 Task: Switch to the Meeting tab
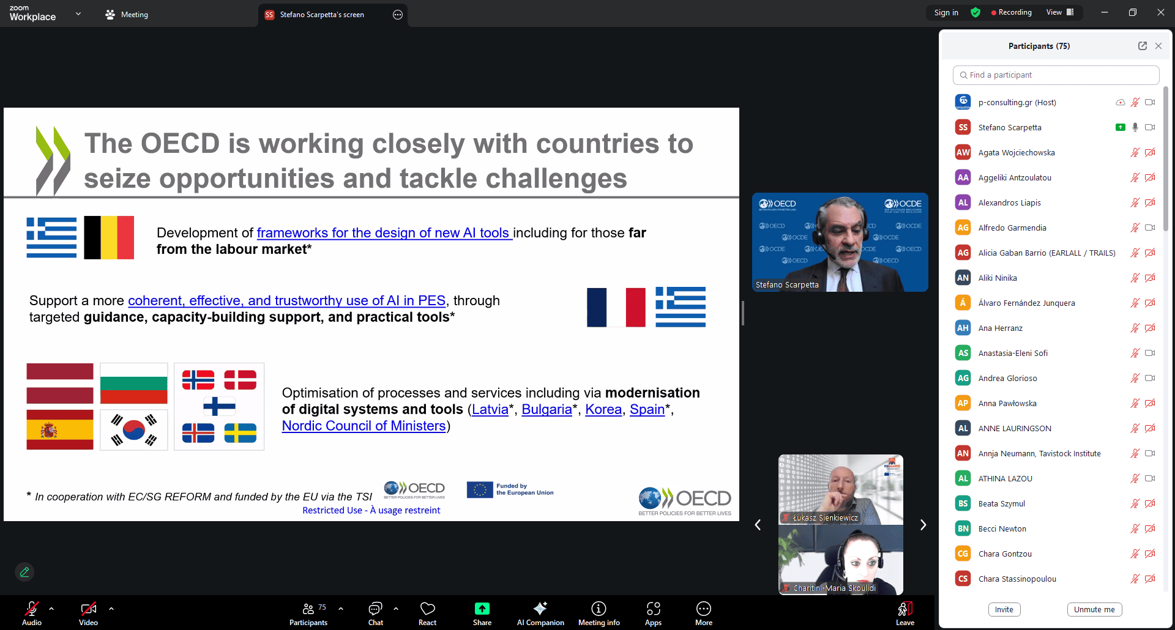point(127,15)
